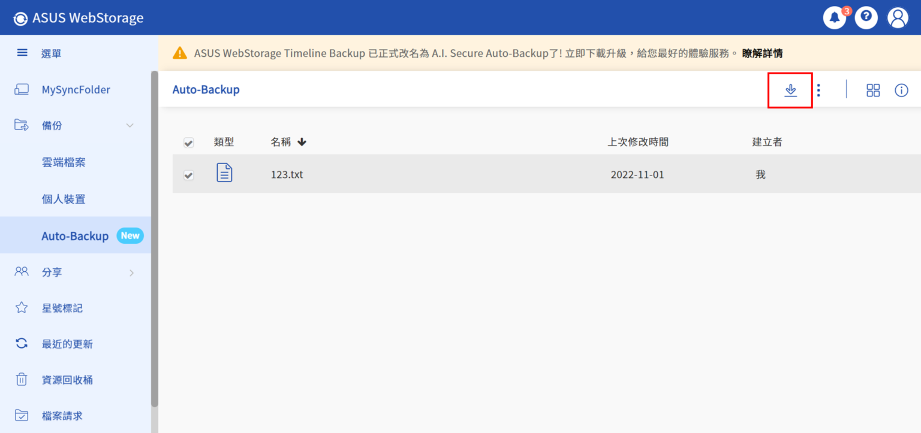The width and height of the screenshot is (921, 433).
Task: Click the Auto-Backup page title
Action: (206, 90)
